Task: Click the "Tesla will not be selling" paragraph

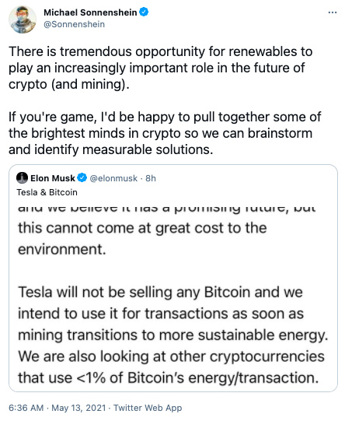Action: pyautogui.click(x=173, y=314)
